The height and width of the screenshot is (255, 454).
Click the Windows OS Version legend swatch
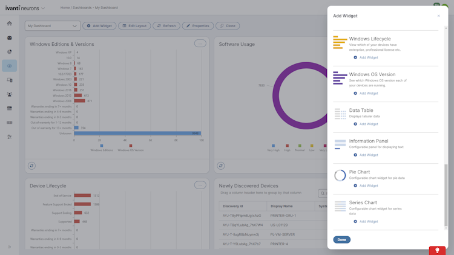131,146
